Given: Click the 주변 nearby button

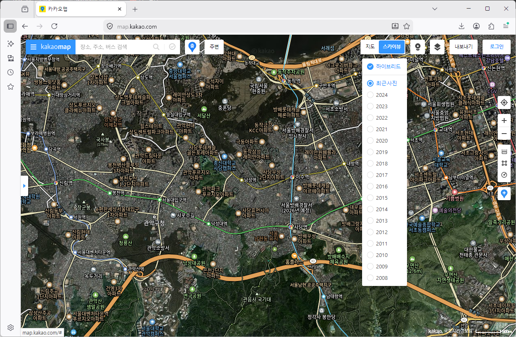Looking at the screenshot, I should pos(214,47).
